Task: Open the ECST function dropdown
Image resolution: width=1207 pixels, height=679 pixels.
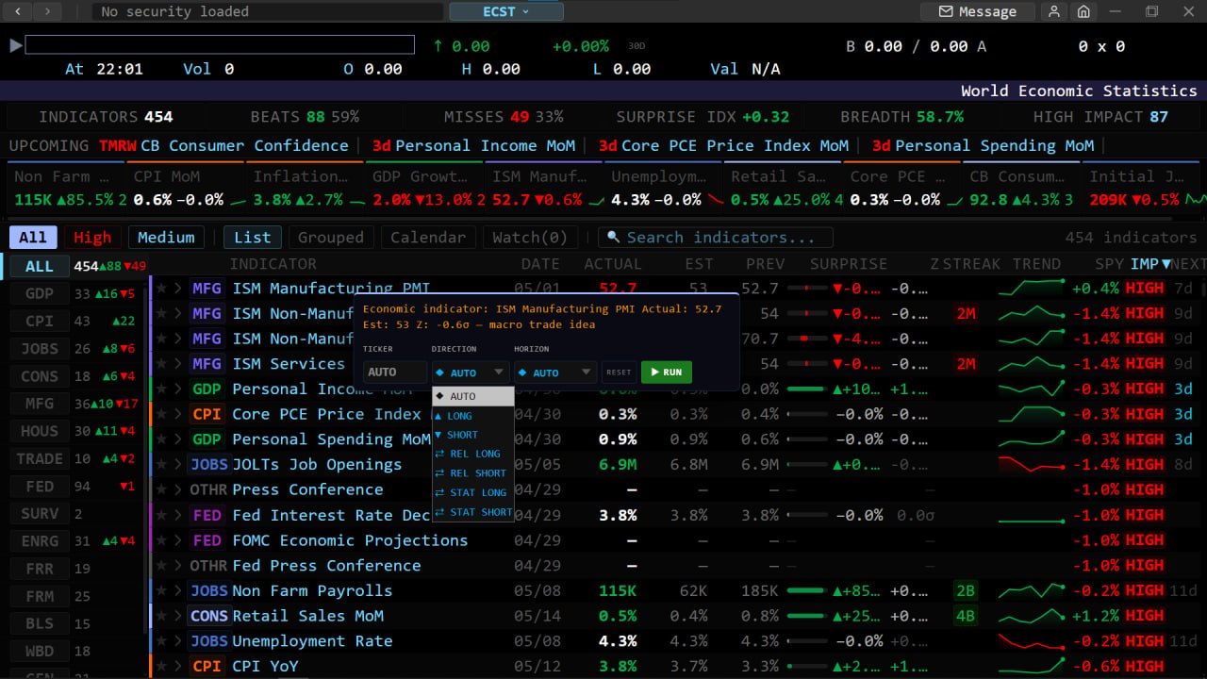Action: click(506, 11)
